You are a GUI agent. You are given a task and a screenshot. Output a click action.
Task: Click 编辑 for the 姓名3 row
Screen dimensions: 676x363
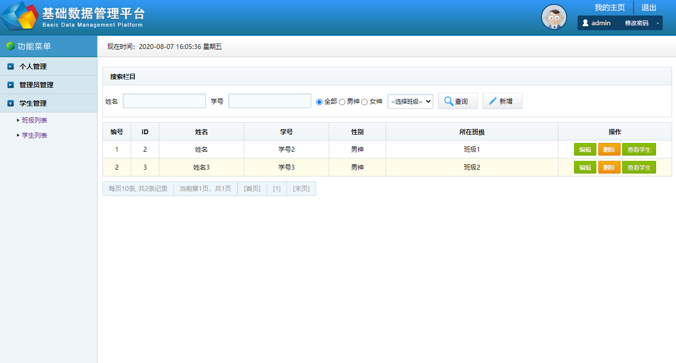coord(585,167)
